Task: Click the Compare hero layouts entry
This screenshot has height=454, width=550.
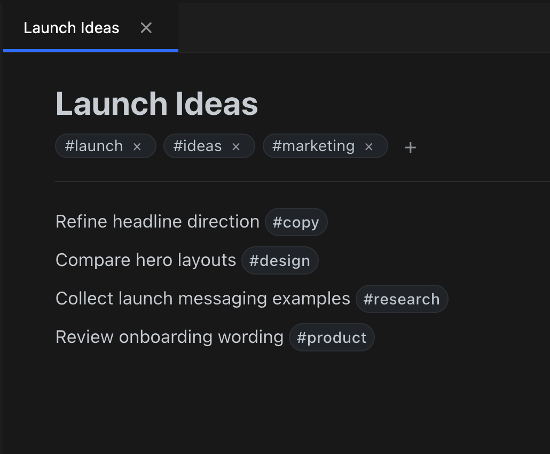Action: click(x=146, y=260)
